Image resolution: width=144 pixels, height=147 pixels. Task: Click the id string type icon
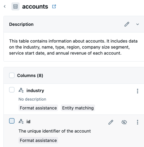pyautogui.click(x=21, y=121)
